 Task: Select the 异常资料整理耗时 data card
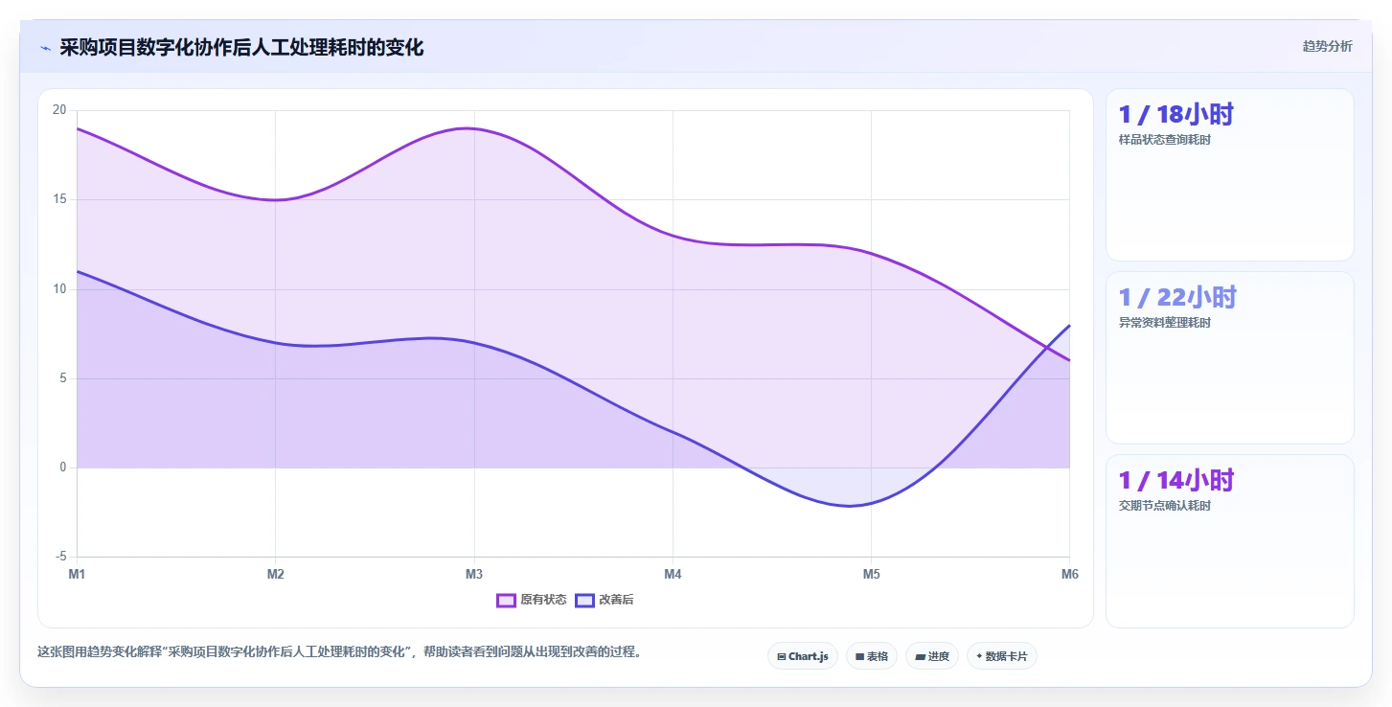(1230, 358)
